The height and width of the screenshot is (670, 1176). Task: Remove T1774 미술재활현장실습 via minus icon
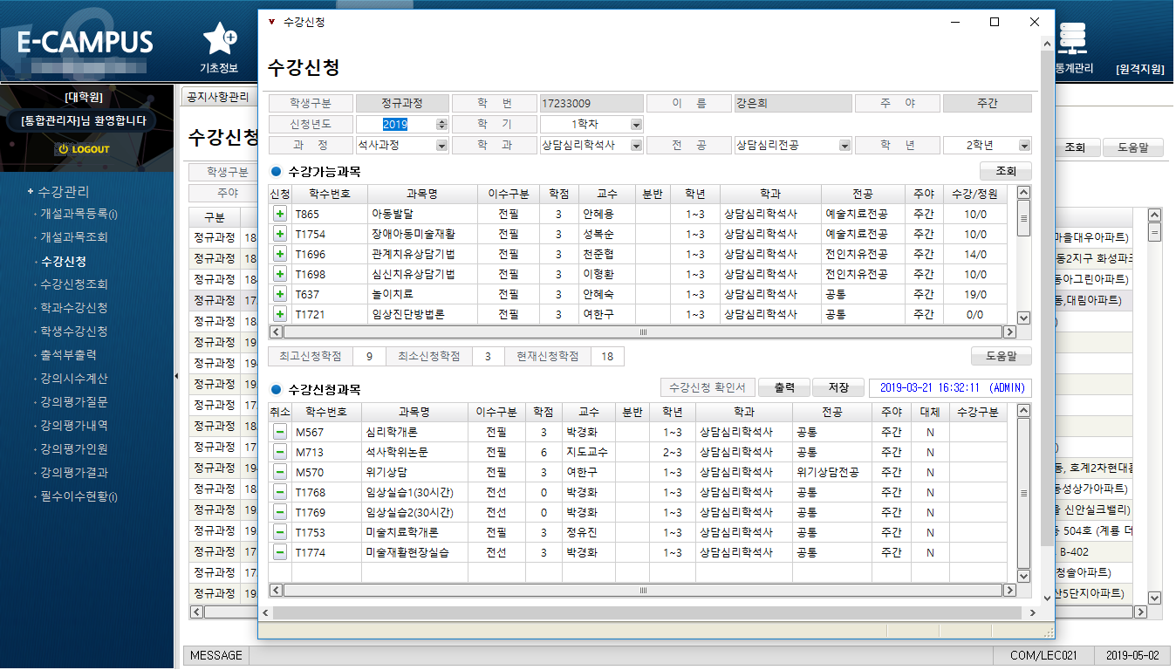tap(280, 552)
